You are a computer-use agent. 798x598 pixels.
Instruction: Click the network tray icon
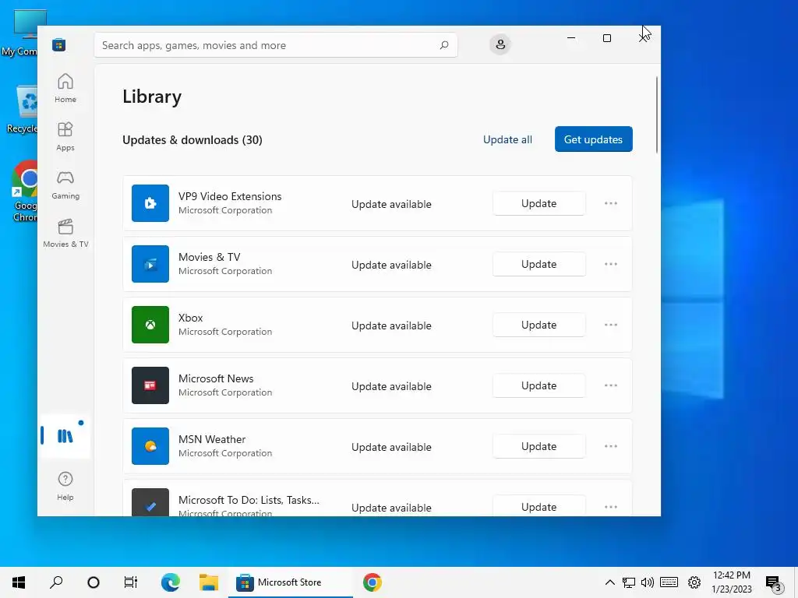pyautogui.click(x=629, y=582)
